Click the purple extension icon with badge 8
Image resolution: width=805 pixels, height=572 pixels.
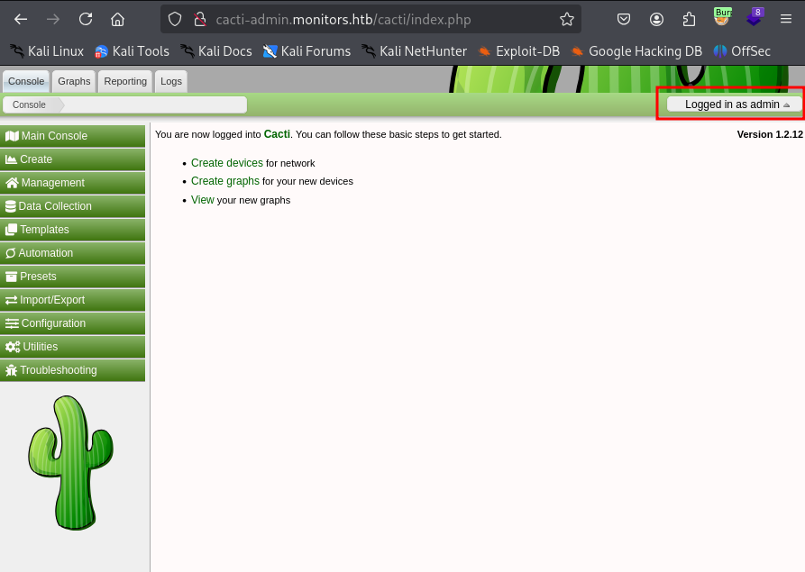(x=755, y=17)
